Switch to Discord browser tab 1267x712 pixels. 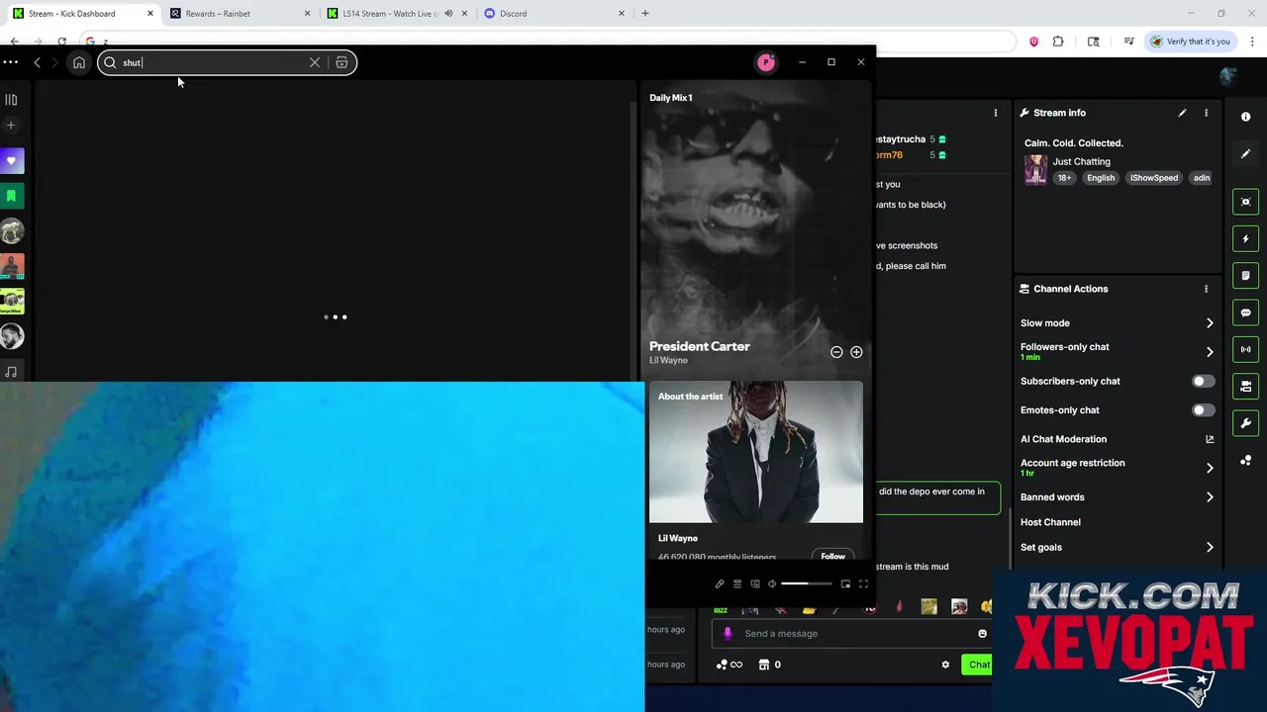pyautogui.click(x=554, y=14)
